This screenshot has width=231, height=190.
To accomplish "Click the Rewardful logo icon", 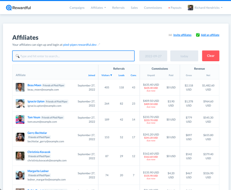I will [9, 8].
